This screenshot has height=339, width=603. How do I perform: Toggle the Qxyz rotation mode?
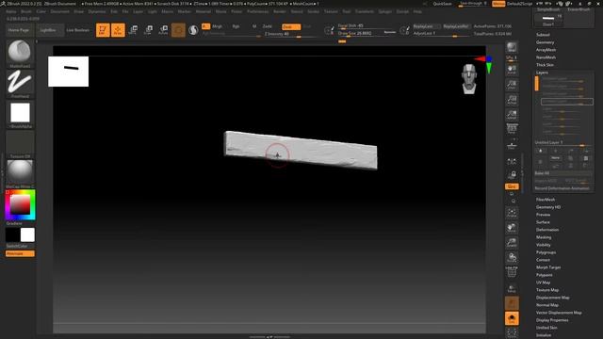(x=512, y=186)
